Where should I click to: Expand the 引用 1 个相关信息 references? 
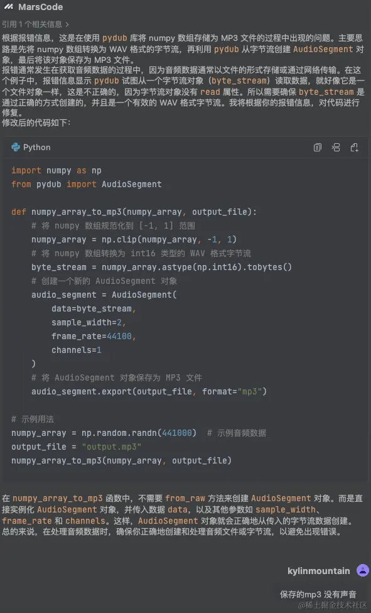(35, 24)
